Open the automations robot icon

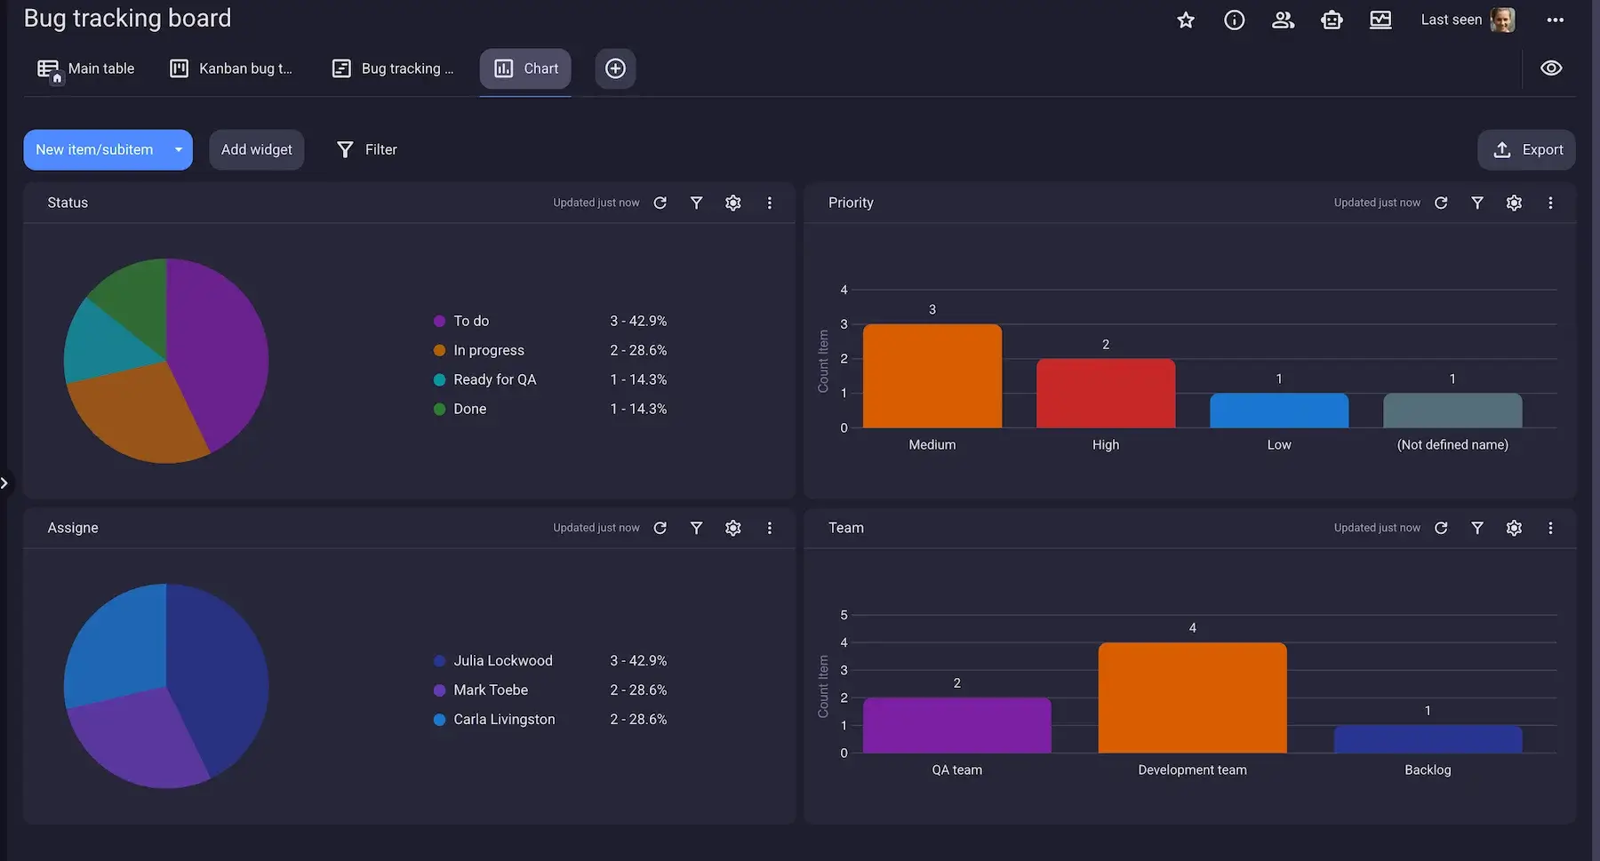1332,20
